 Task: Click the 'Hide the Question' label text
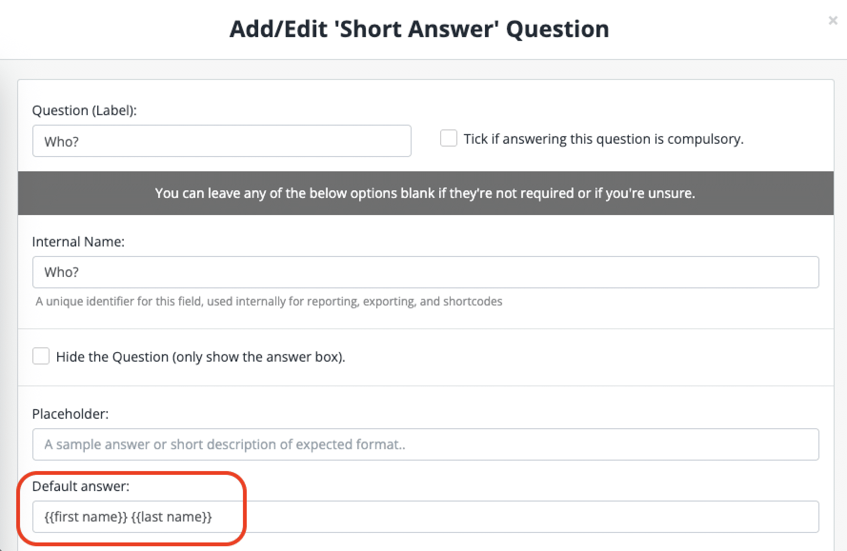pos(201,356)
